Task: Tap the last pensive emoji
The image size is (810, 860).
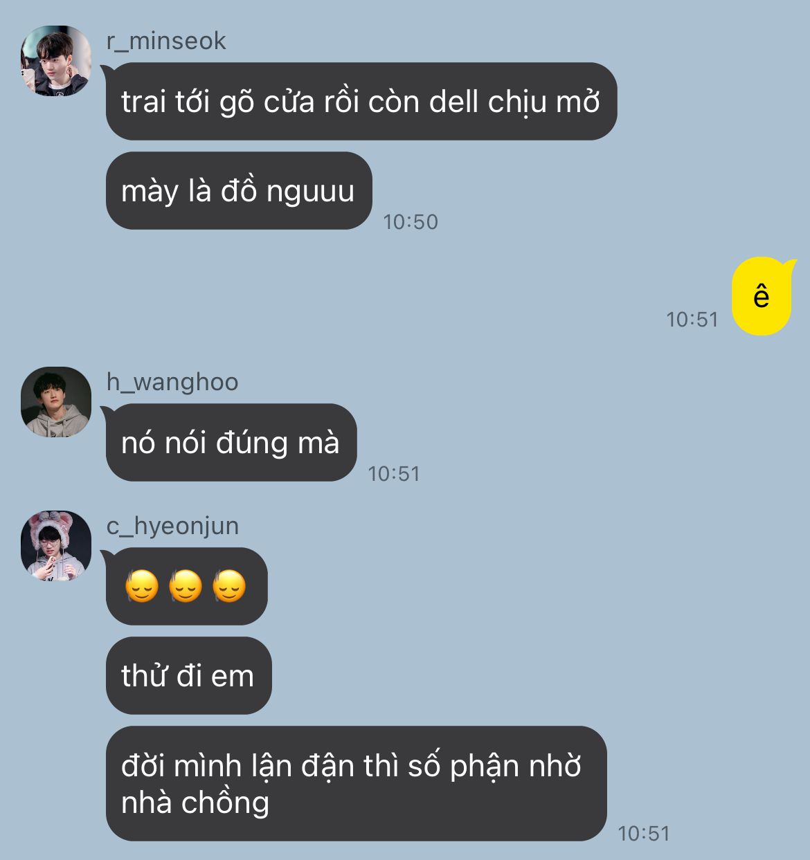Action: pos(229,587)
